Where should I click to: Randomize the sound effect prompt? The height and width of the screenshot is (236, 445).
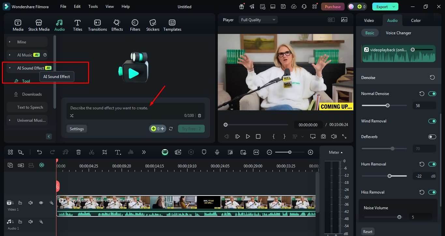(72, 116)
